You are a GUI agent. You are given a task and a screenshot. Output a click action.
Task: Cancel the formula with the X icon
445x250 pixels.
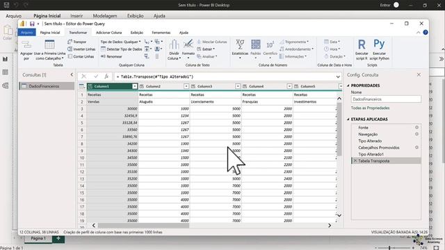83,76
